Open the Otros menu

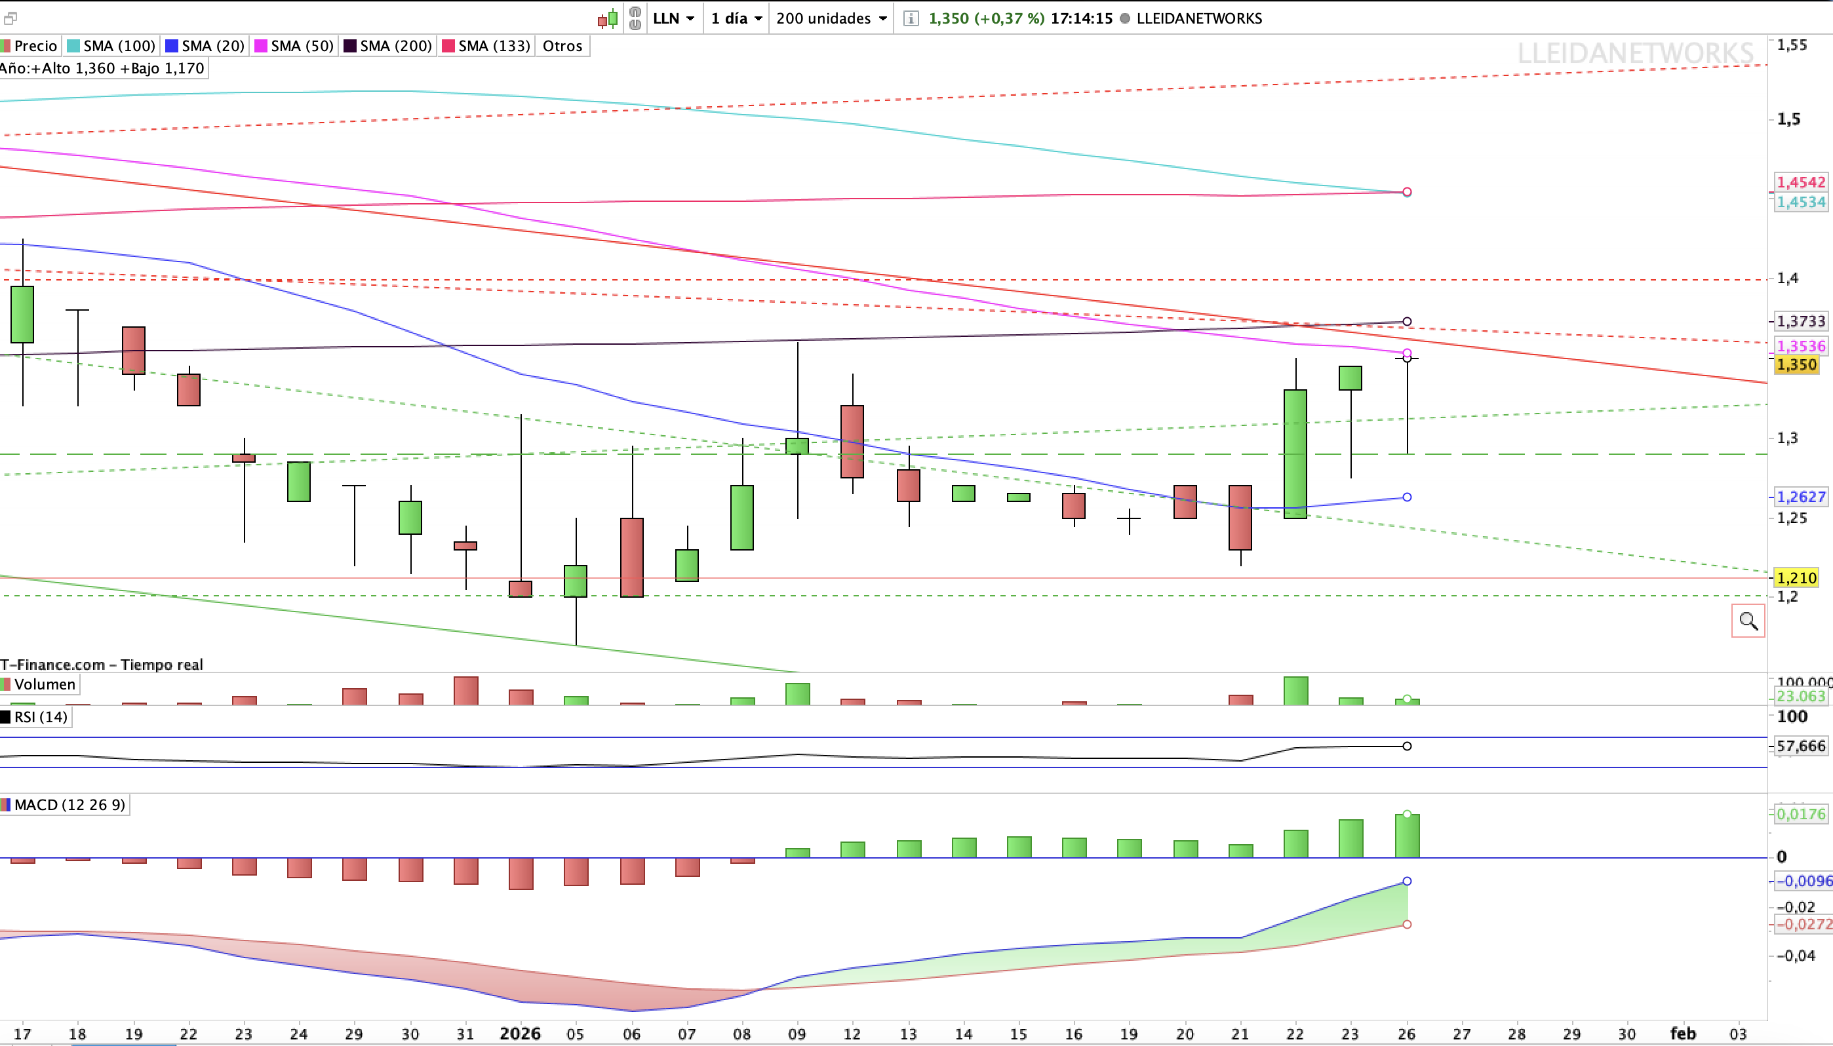pos(562,45)
